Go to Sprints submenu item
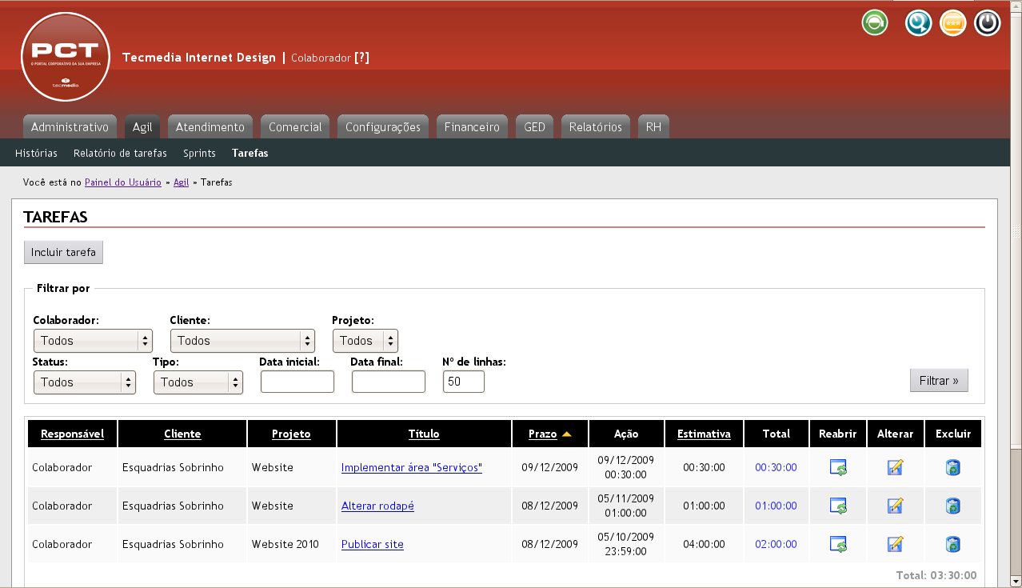Image resolution: width=1022 pixels, height=588 pixels. 199,153
